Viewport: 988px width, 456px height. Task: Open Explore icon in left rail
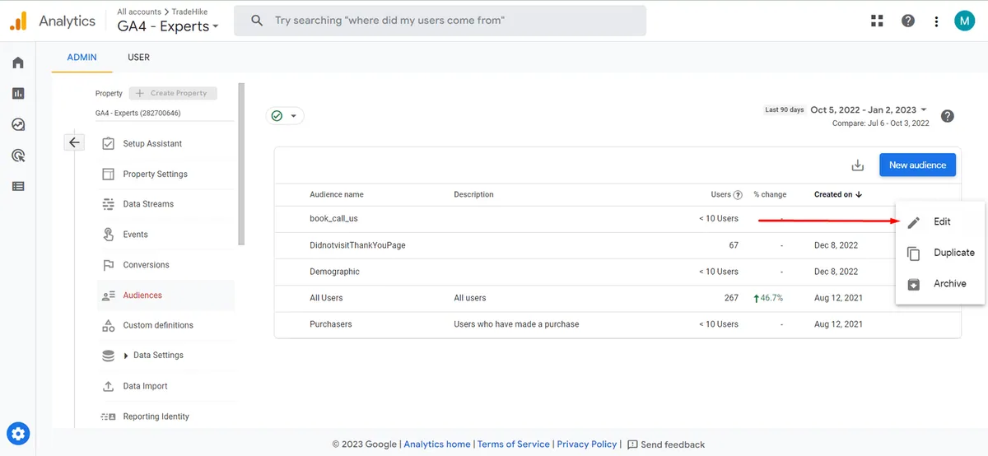click(x=18, y=124)
